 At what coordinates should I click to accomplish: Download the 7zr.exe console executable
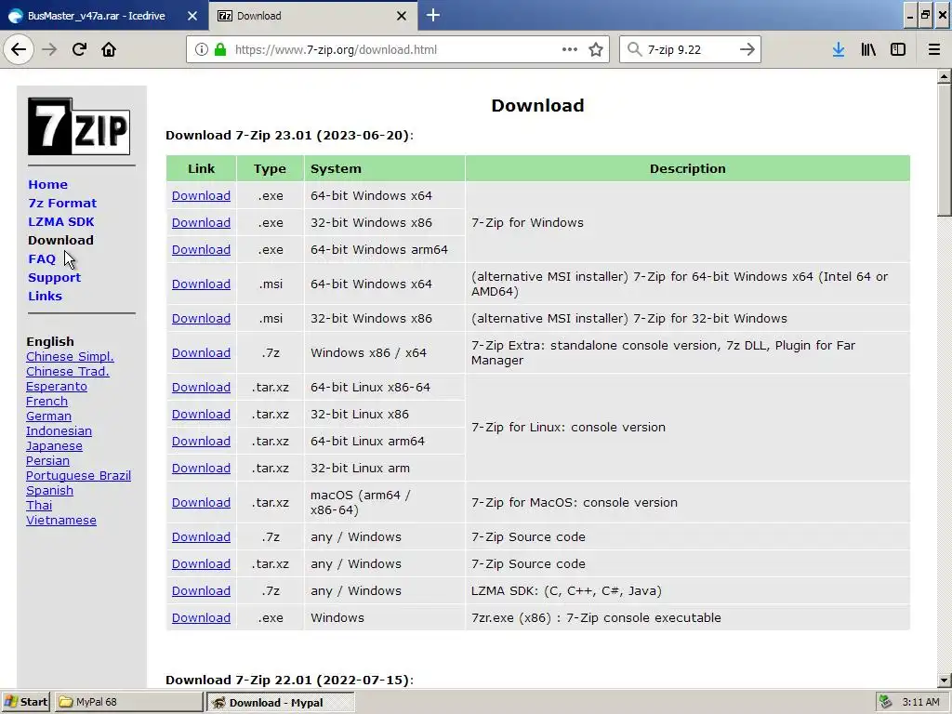[201, 618]
